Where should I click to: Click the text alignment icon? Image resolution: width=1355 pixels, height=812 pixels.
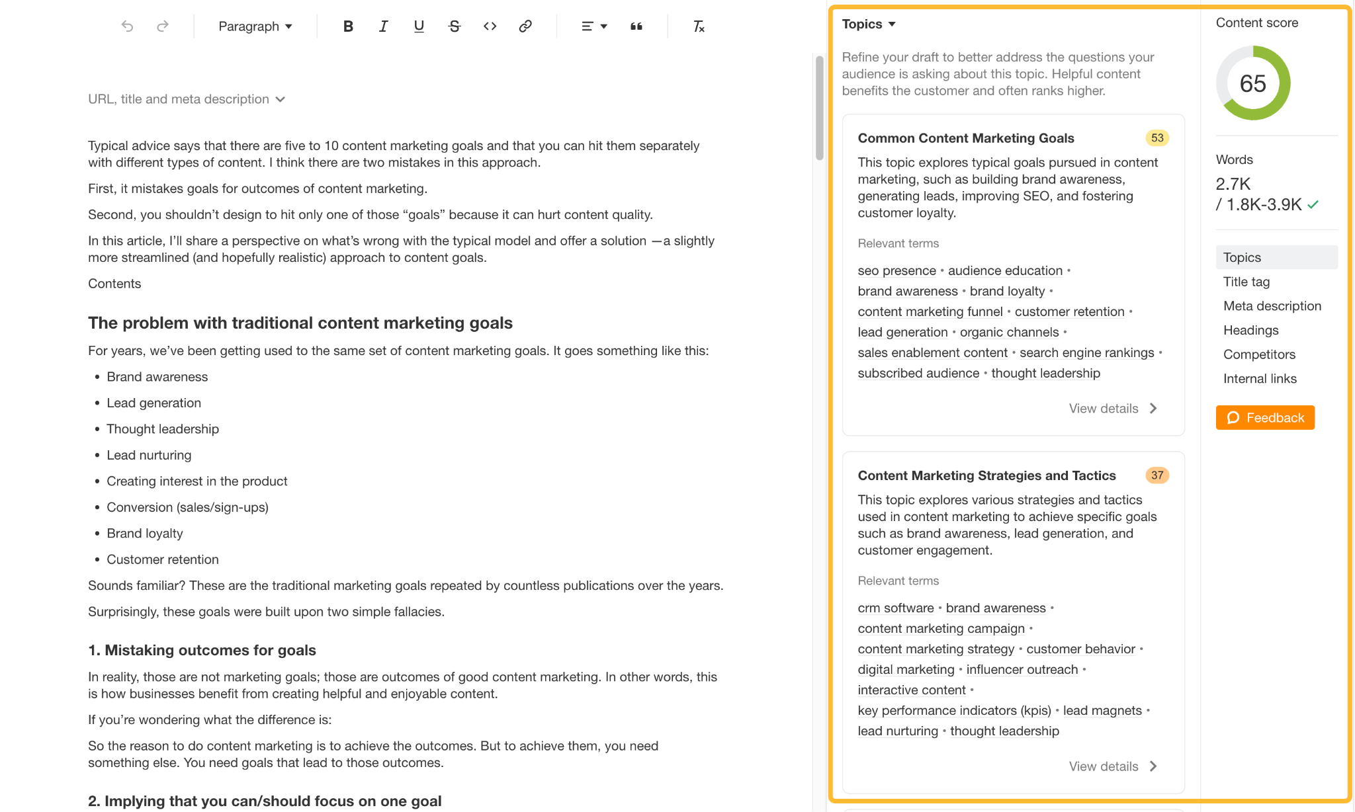click(x=591, y=26)
